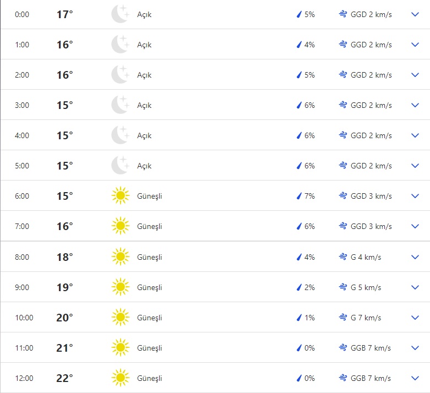Click the moon icon in the 0:00 row
430x393 pixels.
[x=119, y=14]
